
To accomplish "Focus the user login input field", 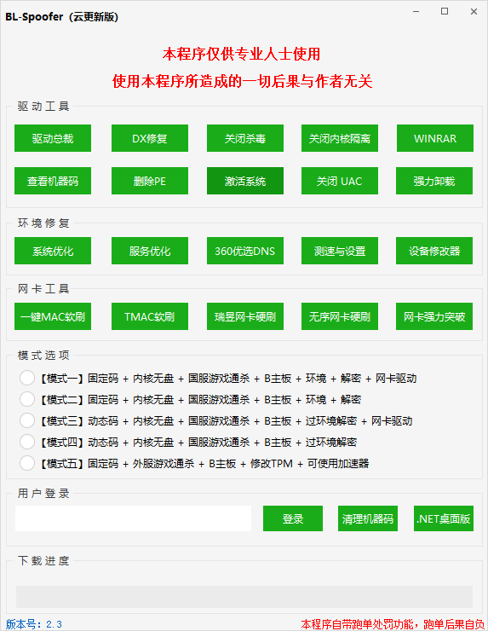I will pos(133,518).
